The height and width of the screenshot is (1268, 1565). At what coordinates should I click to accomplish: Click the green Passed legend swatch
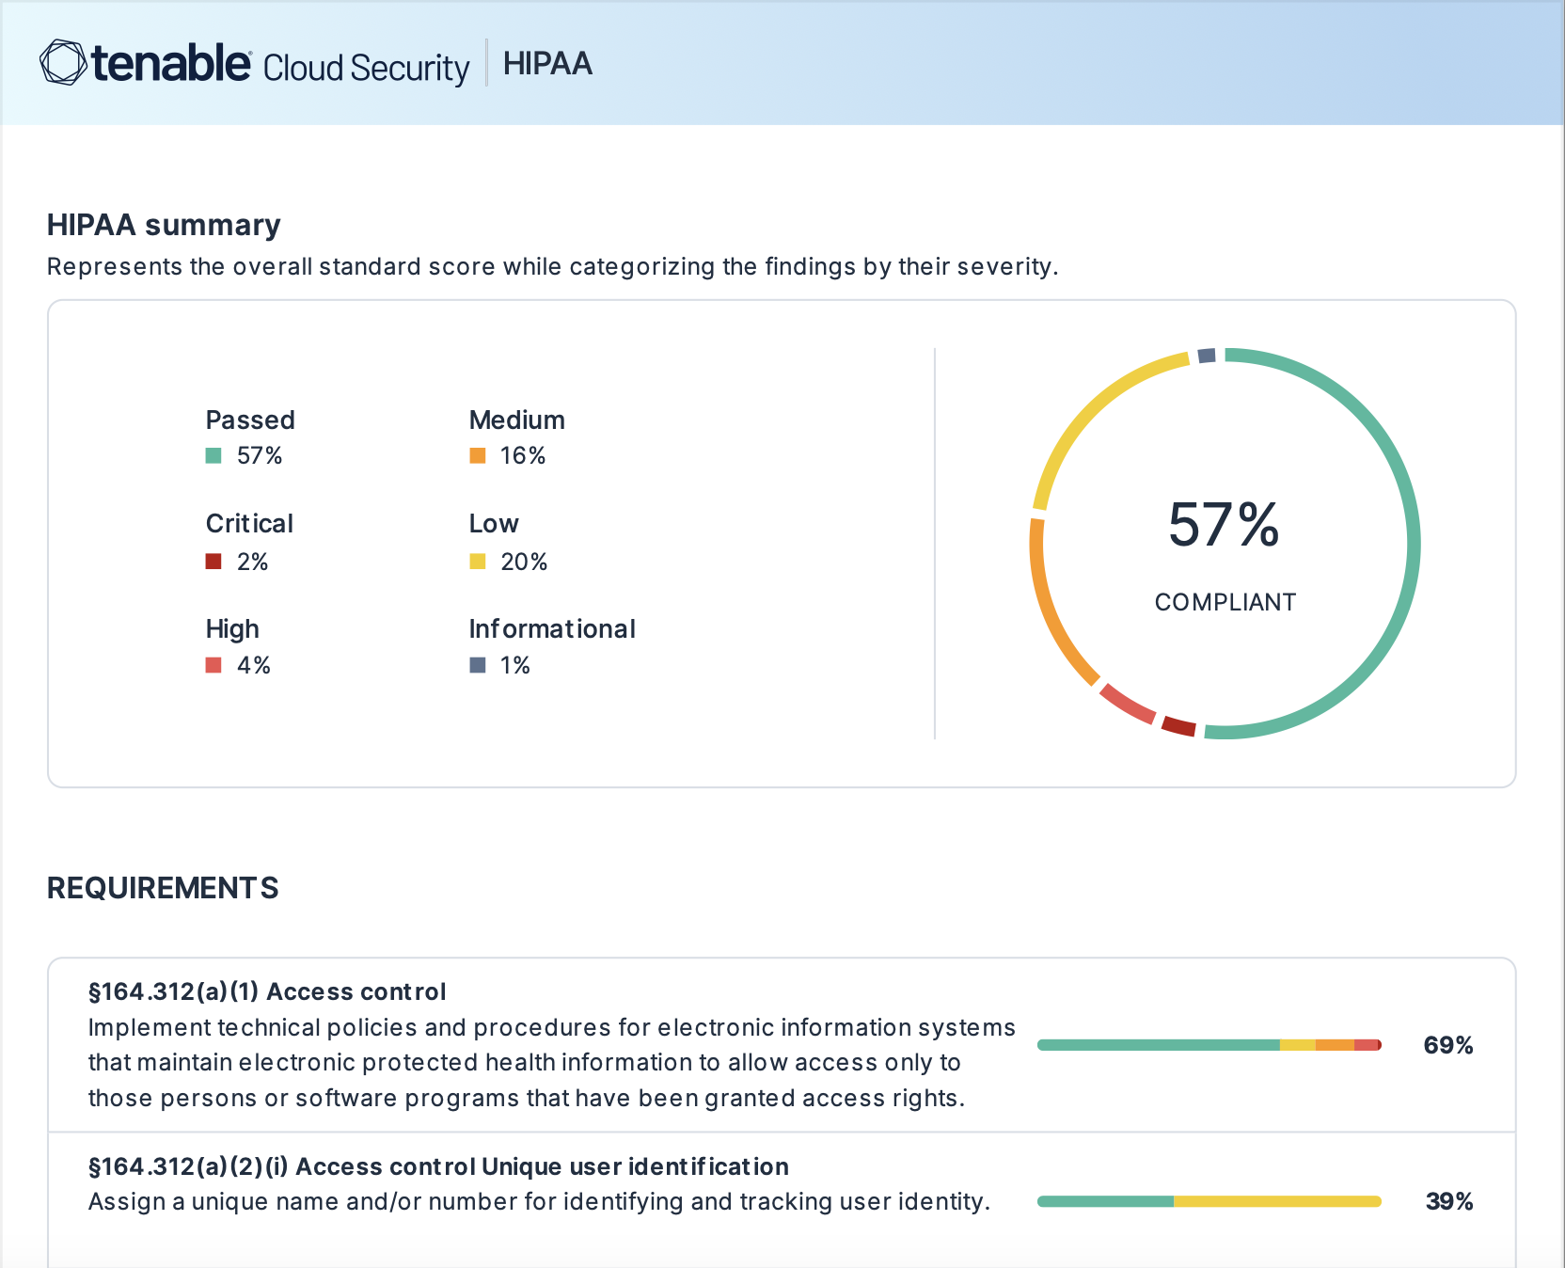[213, 456]
